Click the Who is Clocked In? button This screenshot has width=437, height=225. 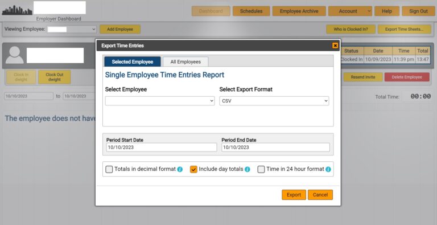coord(351,29)
